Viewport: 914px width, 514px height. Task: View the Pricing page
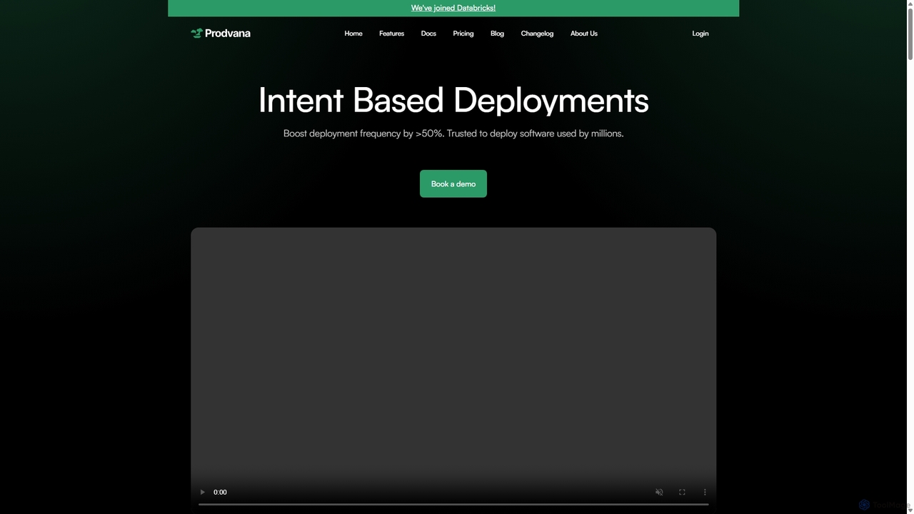[x=463, y=34]
